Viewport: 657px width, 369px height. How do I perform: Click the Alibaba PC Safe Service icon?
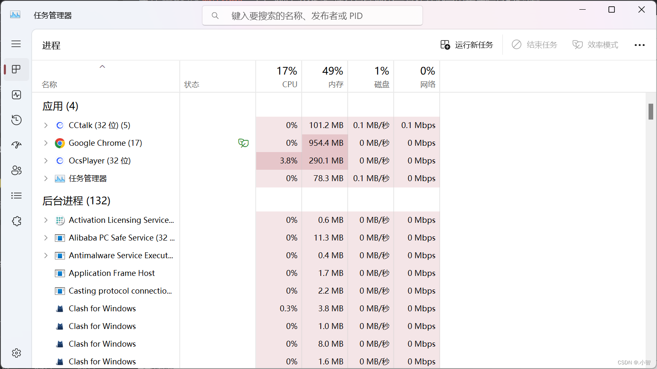point(60,238)
